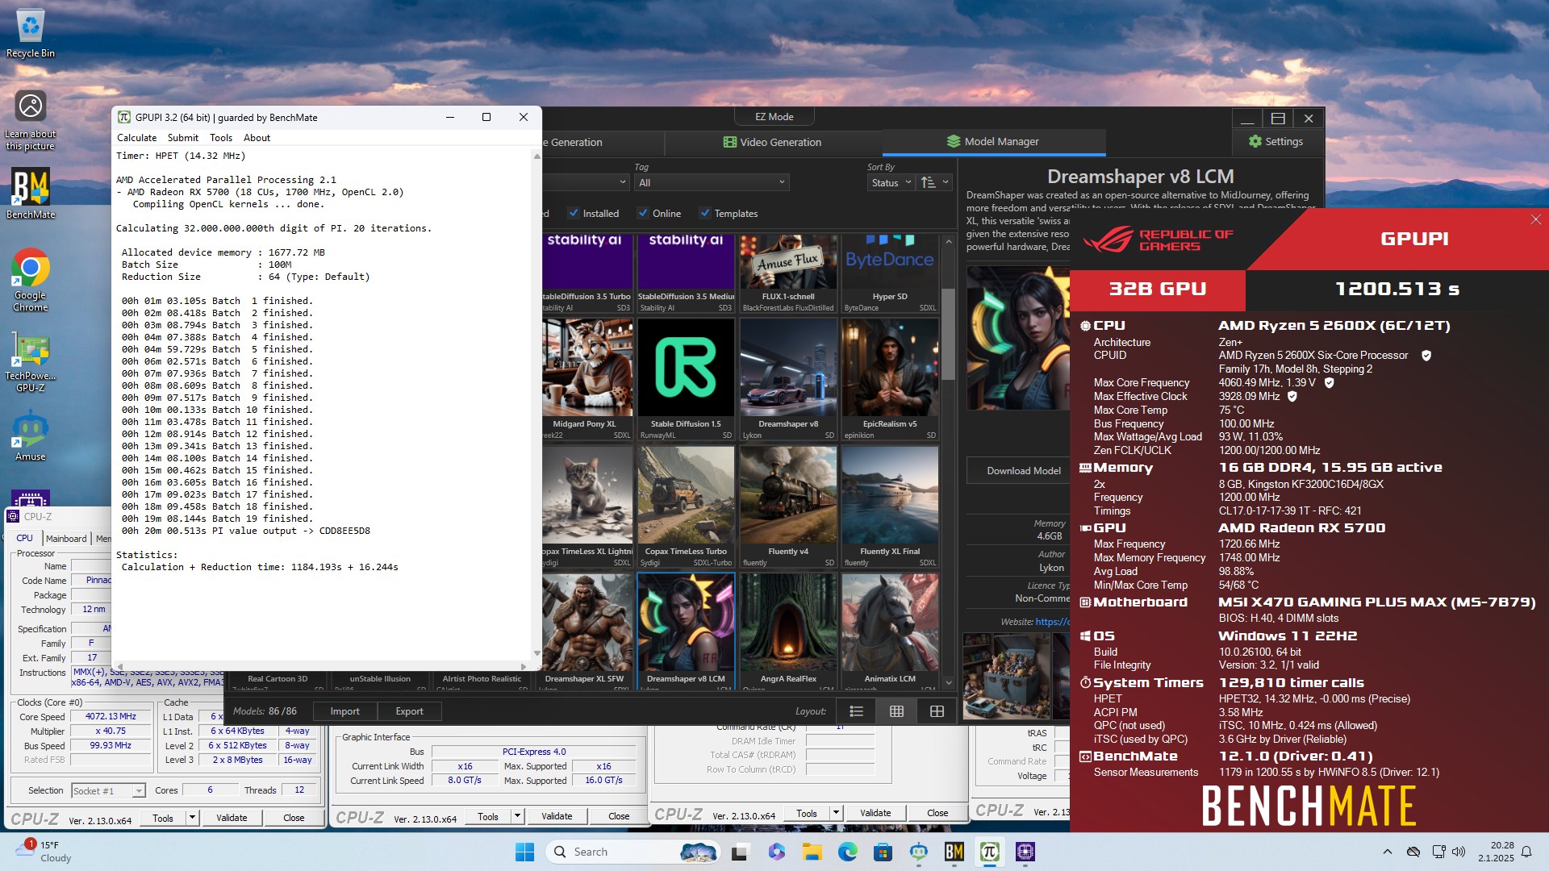Switch Amuse to large grid layout
The width and height of the screenshot is (1549, 871).
(x=937, y=711)
